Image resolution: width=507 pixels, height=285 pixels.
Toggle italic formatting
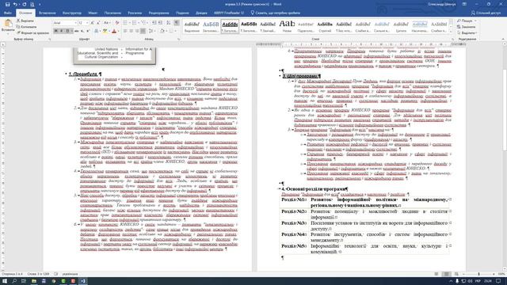click(x=62, y=31)
